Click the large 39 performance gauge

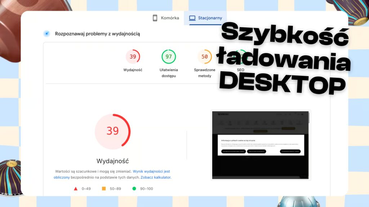[x=112, y=131]
